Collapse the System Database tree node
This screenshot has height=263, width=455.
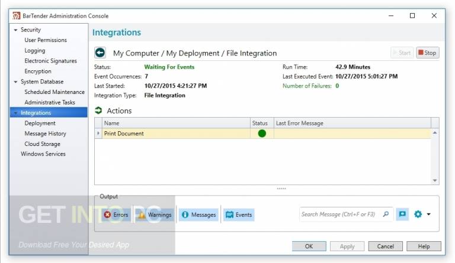tap(15, 82)
